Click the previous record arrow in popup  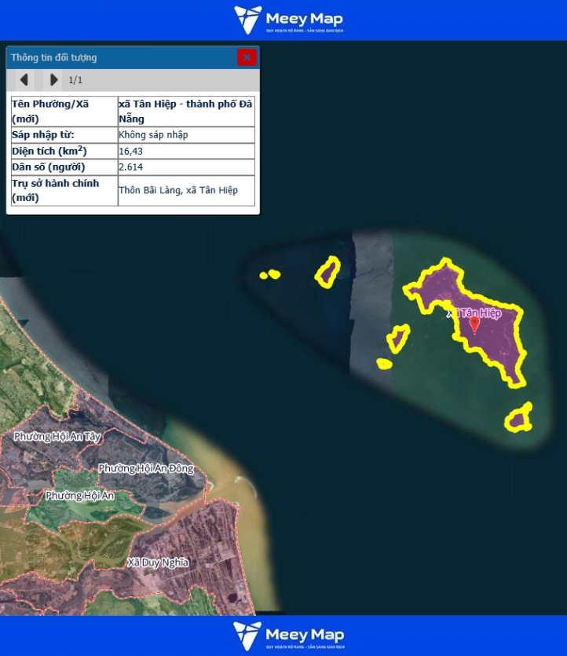(x=24, y=79)
